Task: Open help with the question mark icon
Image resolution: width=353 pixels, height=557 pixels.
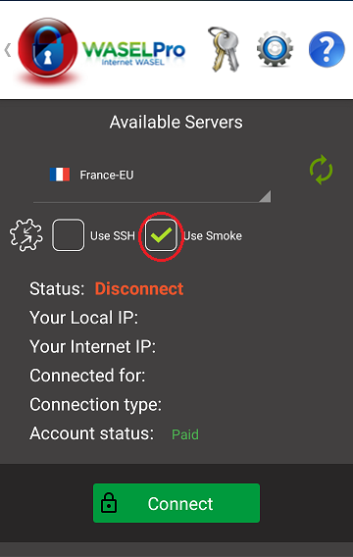Action: pyautogui.click(x=327, y=49)
